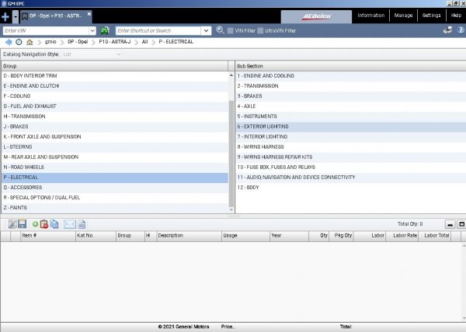Open Catalog Navigation Style dropdown
The image size is (466, 332).
click(92, 54)
